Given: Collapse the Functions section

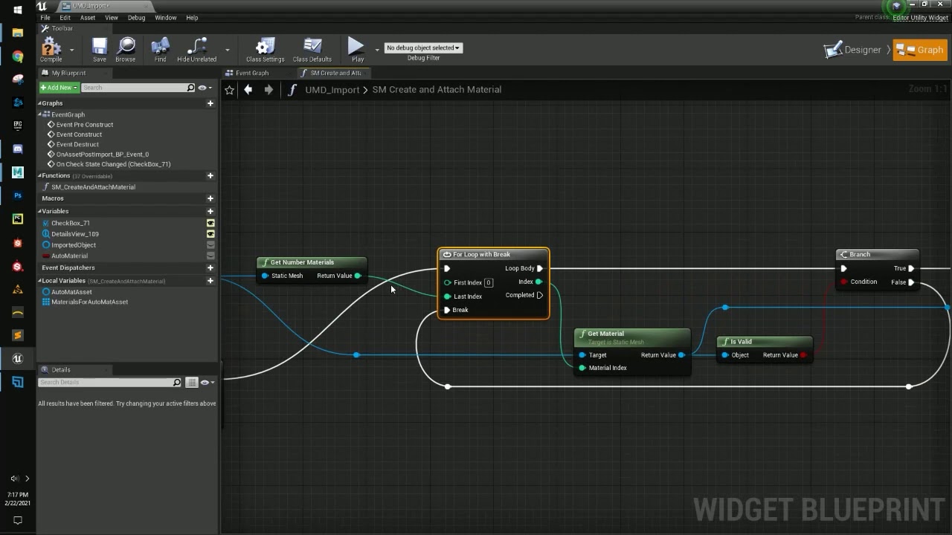Looking at the screenshot, I should click(x=40, y=176).
